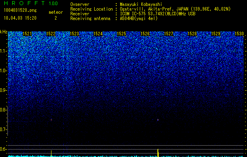Viewport: 247px width, 157px height.
Task: Click the HROFFT 1.0.0 title text
Action: 31,3
